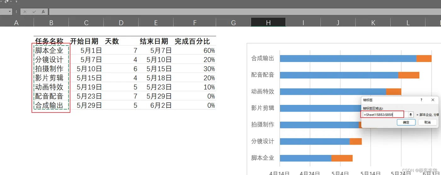441x175 pixels.
Task: Select column C header
Action: point(86,23)
